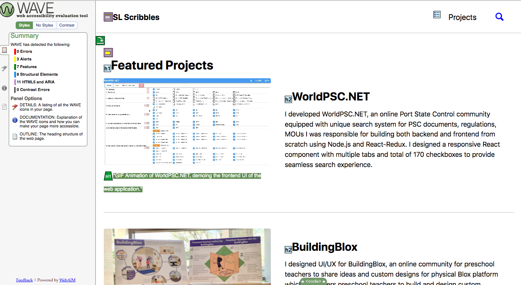The height and width of the screenshot is (285, 521).
Task: Click the SL Scribbles site title
Action: (136, 17)
